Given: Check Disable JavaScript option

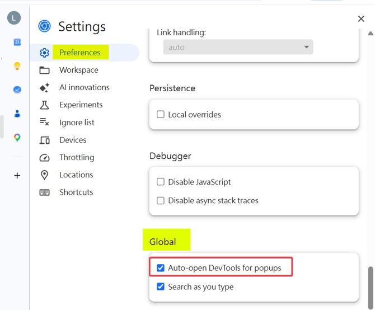Looking at the screenshot, I should point(161,182).
